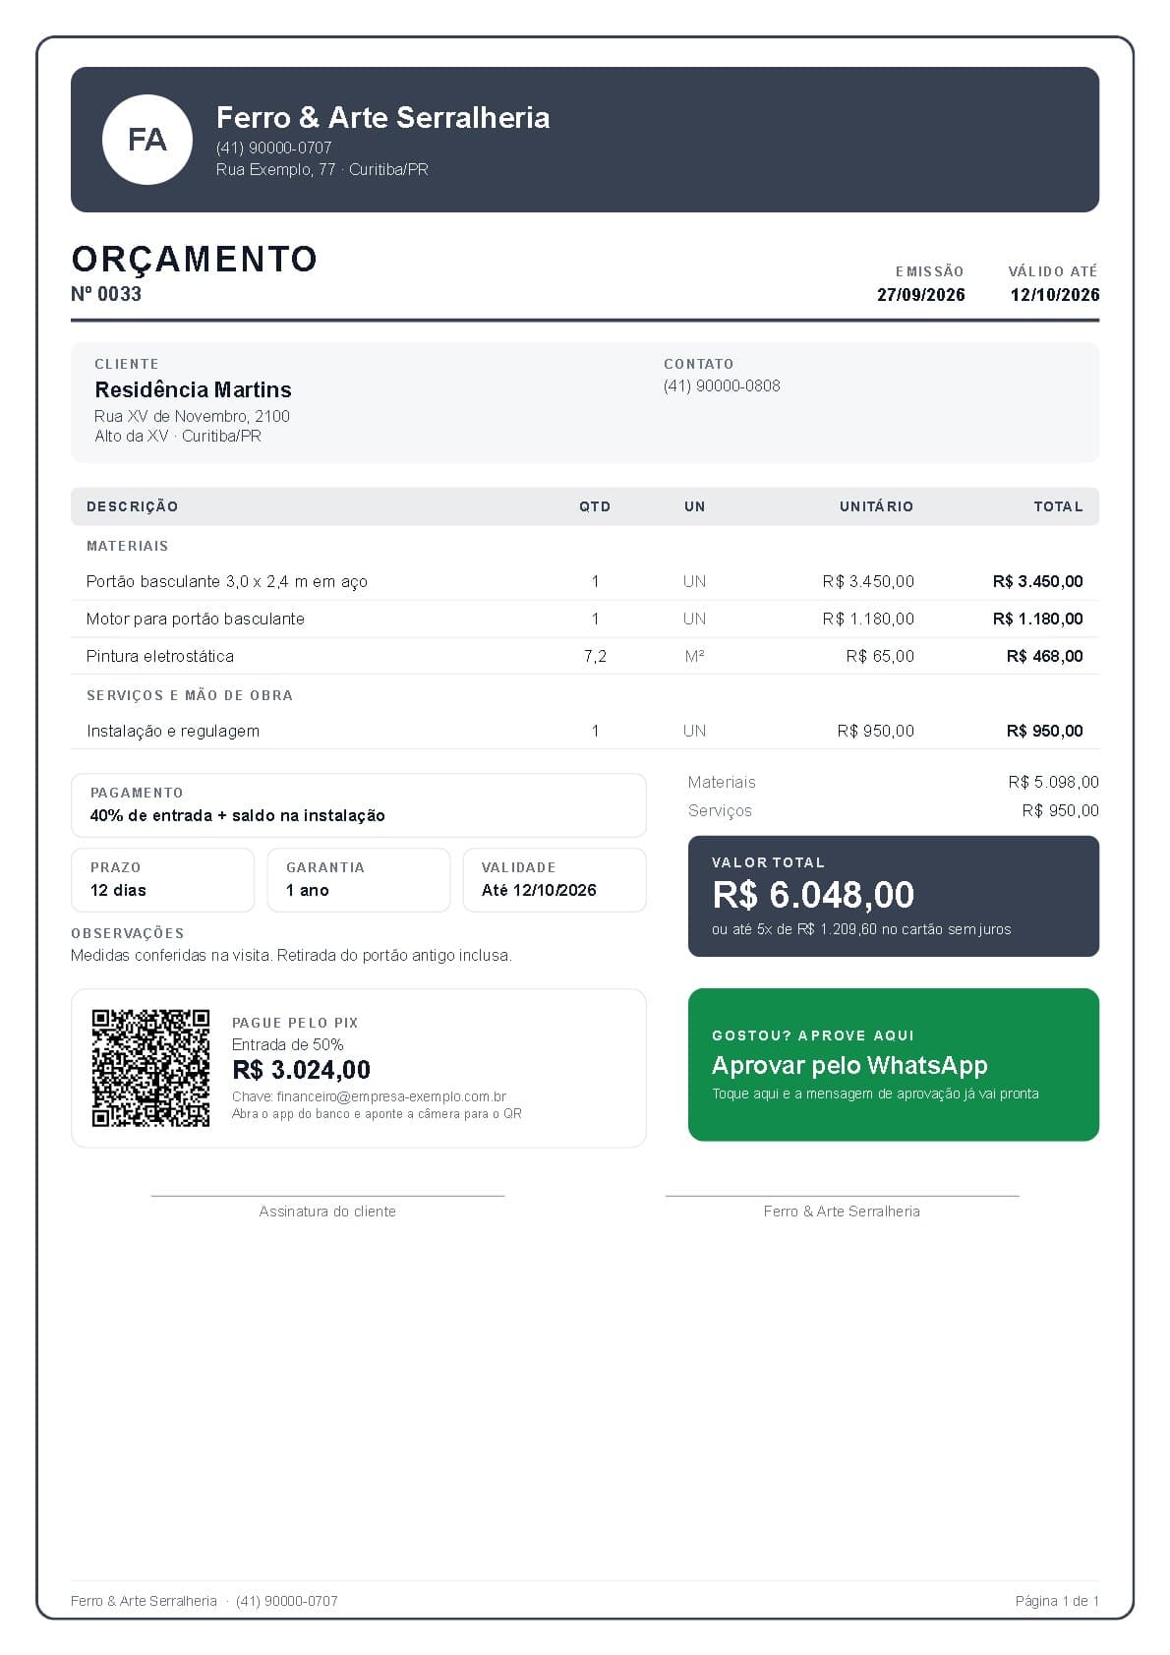Click the company phone (41) 90000-0707 in header
This screenshot has width=1170, height=1655.
[x=273, y=148]
